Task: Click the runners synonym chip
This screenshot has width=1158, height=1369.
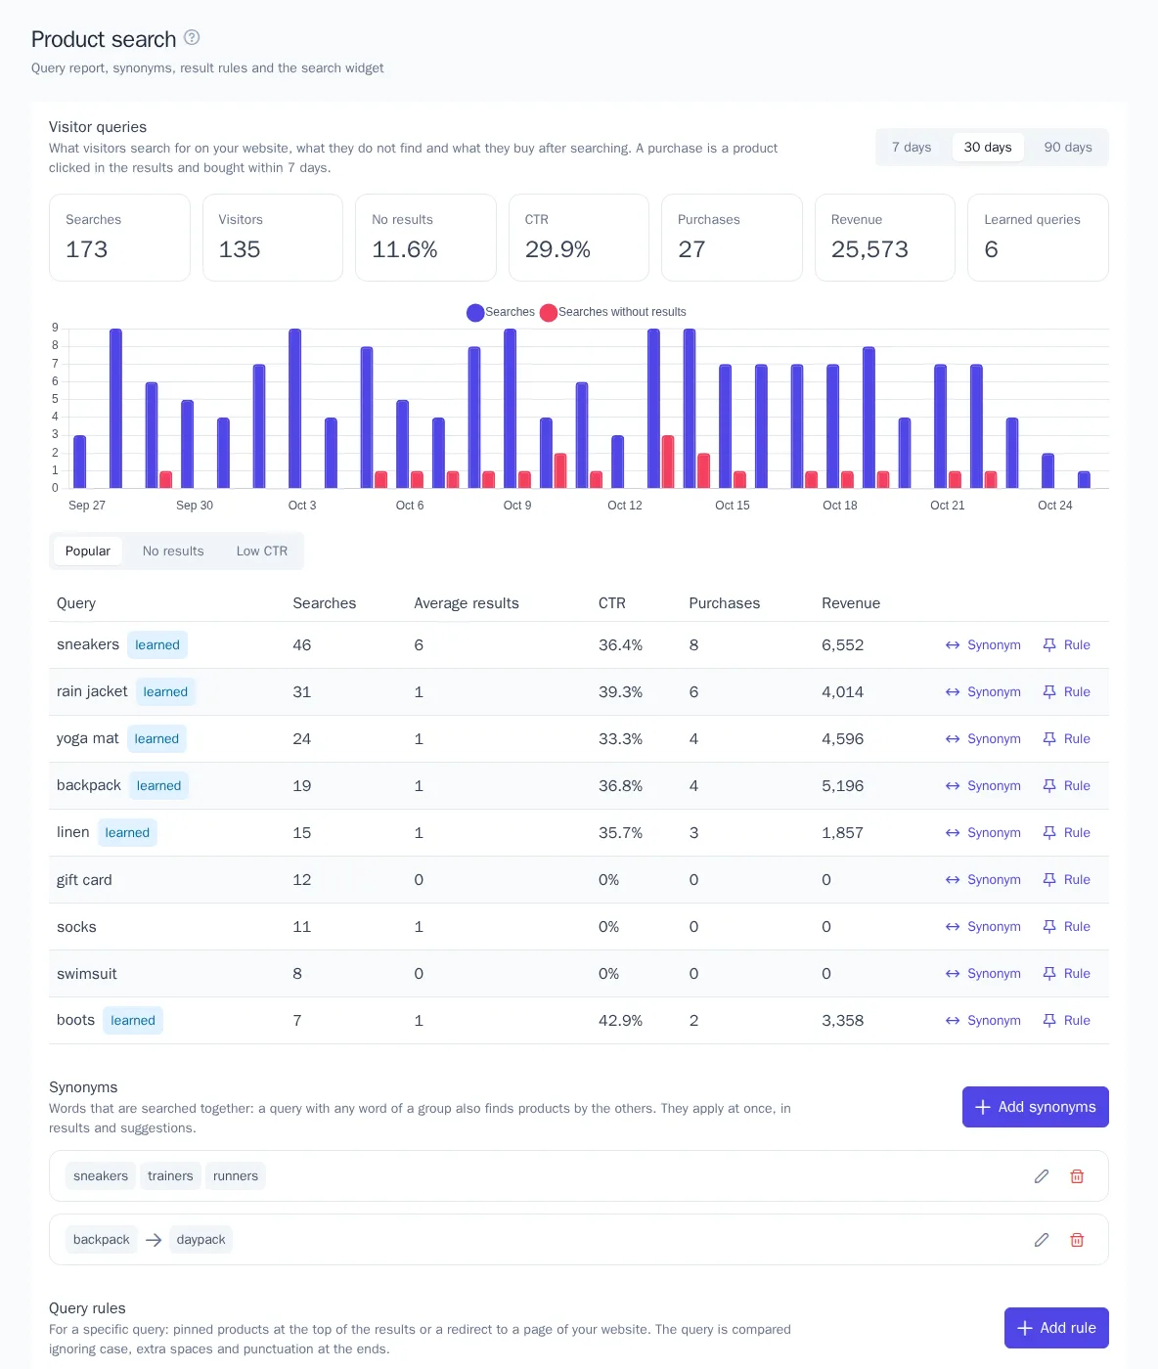Action: 236,1176
